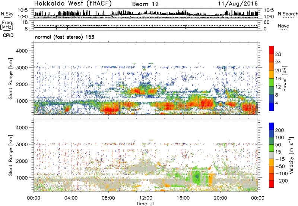Pick the red top segment of Power color bar

[272, 50]
